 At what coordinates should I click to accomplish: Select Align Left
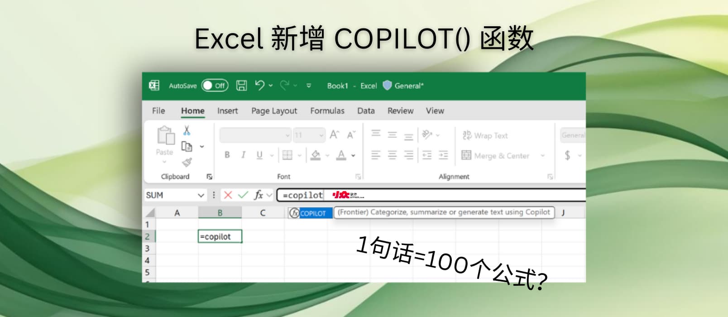point(376,155)
